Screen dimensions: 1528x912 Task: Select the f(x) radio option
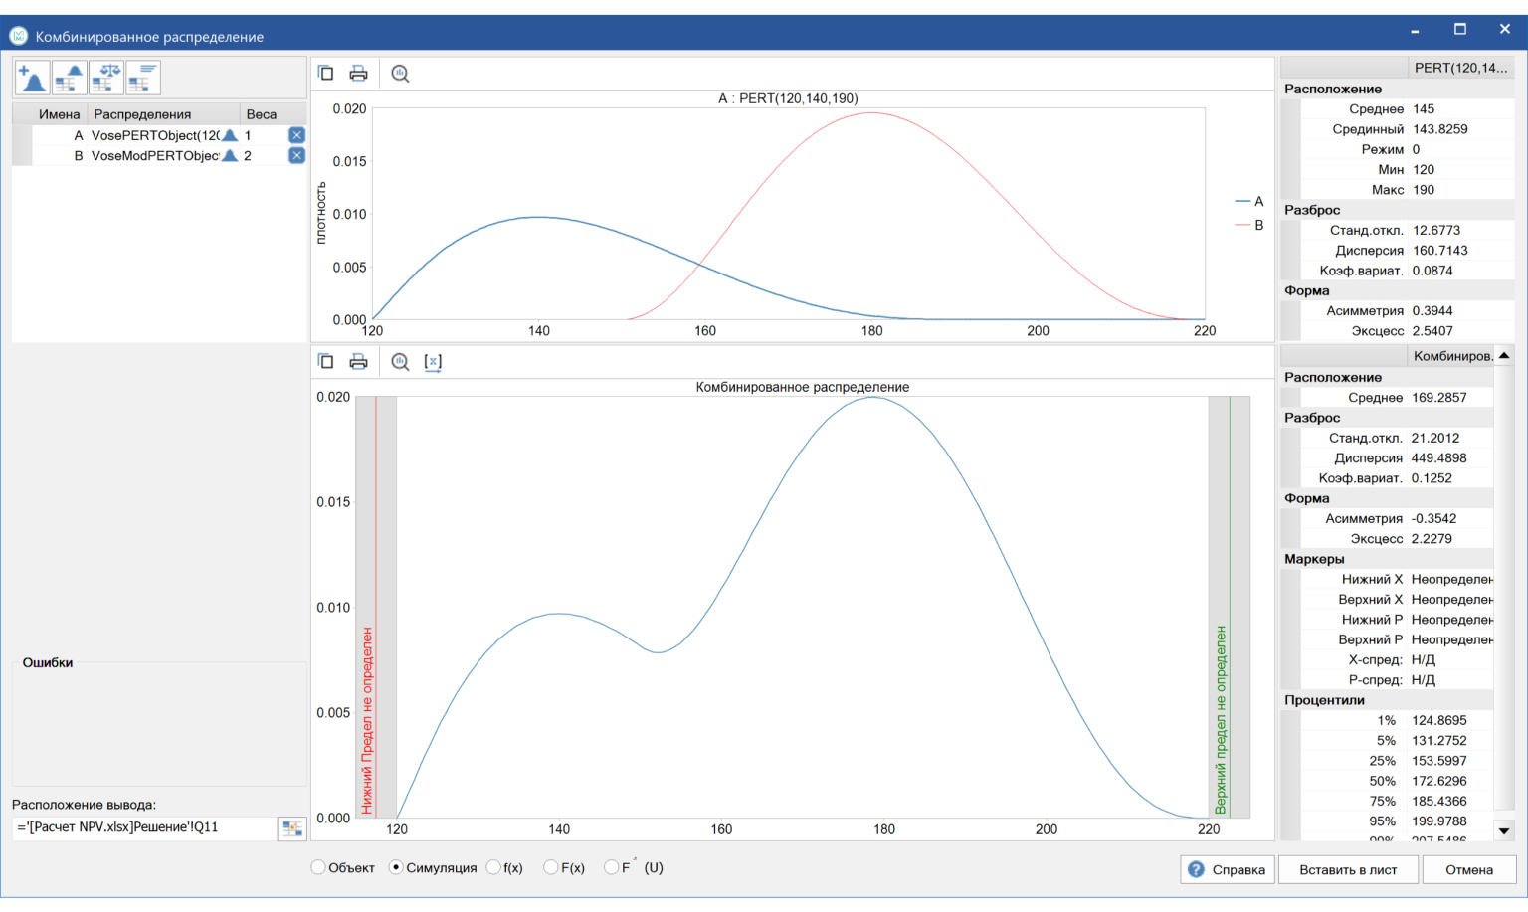point(493,868)
